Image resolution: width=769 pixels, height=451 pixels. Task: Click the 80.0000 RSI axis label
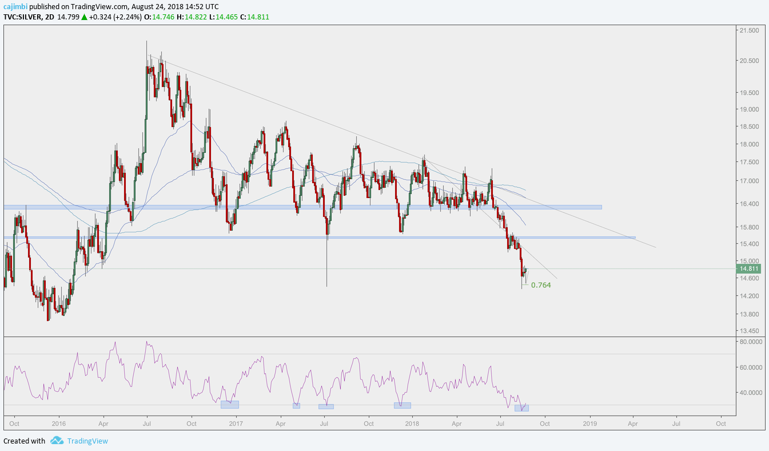coord(751,342)
